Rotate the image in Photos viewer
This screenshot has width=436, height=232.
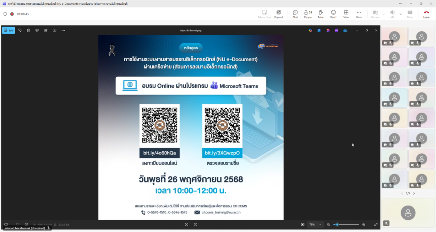pyautogui.click(x=20, y=30)
